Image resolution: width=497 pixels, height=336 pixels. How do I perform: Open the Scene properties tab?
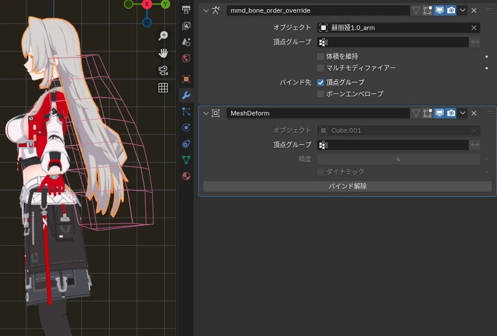click(186, 42)
